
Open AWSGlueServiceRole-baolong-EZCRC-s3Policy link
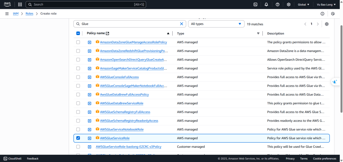coord(129,147)
